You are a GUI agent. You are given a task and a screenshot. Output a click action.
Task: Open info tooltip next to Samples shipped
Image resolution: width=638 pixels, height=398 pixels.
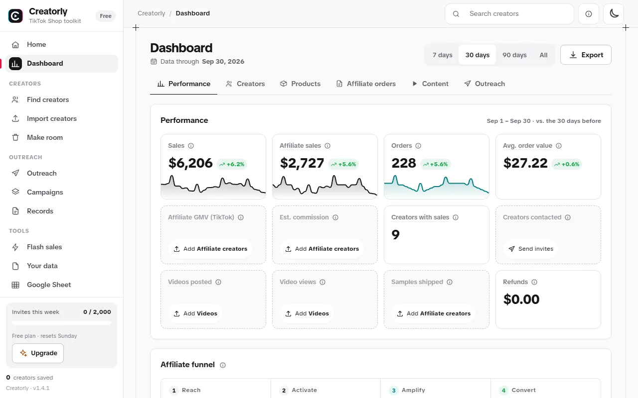[x=450, y=282]
